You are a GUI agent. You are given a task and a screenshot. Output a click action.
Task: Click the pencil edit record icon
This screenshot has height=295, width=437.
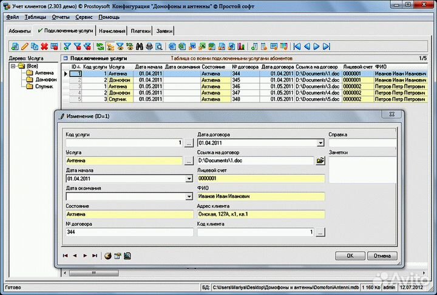tap(25, 46)
